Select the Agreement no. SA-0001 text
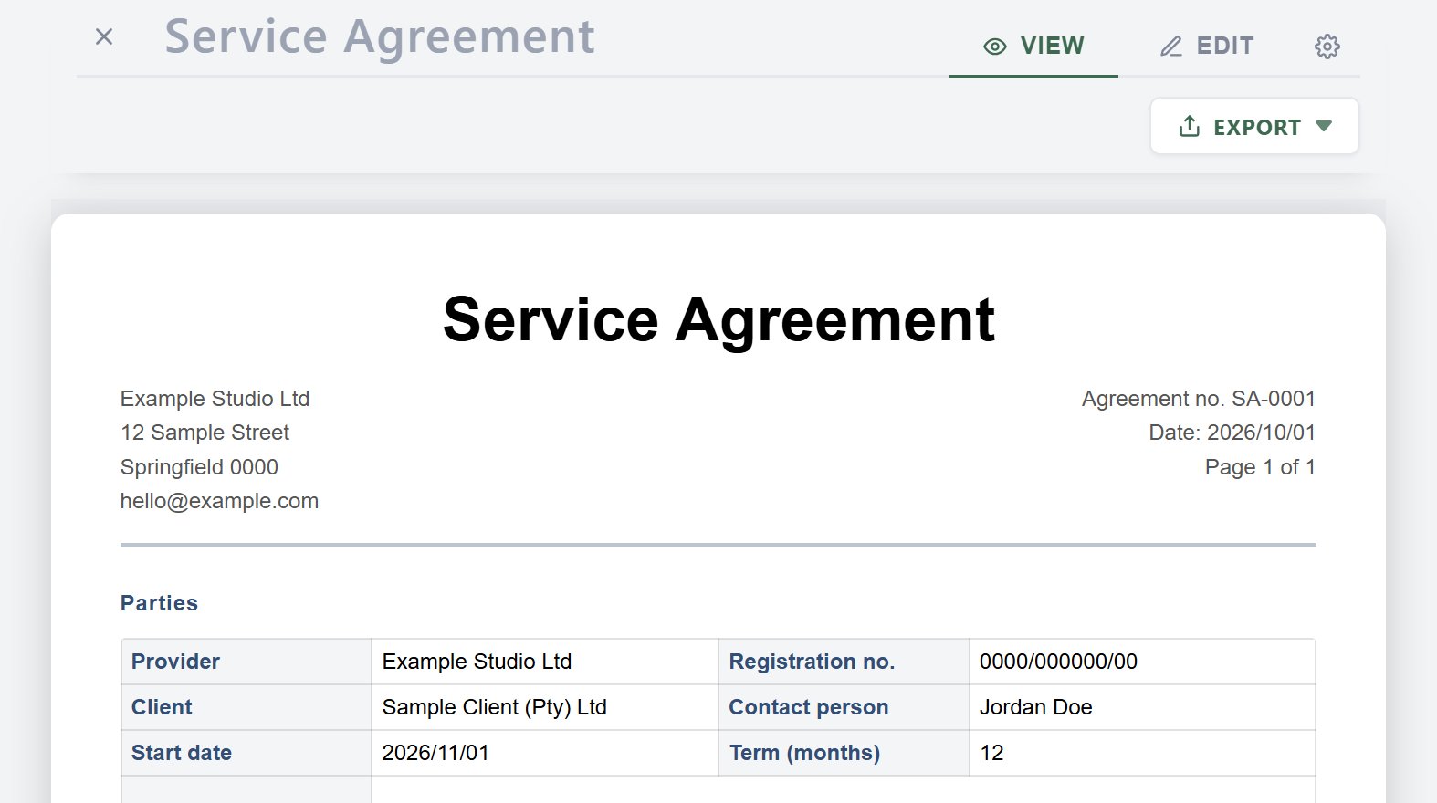1437x803 pixels. [x=1199, y=399]
